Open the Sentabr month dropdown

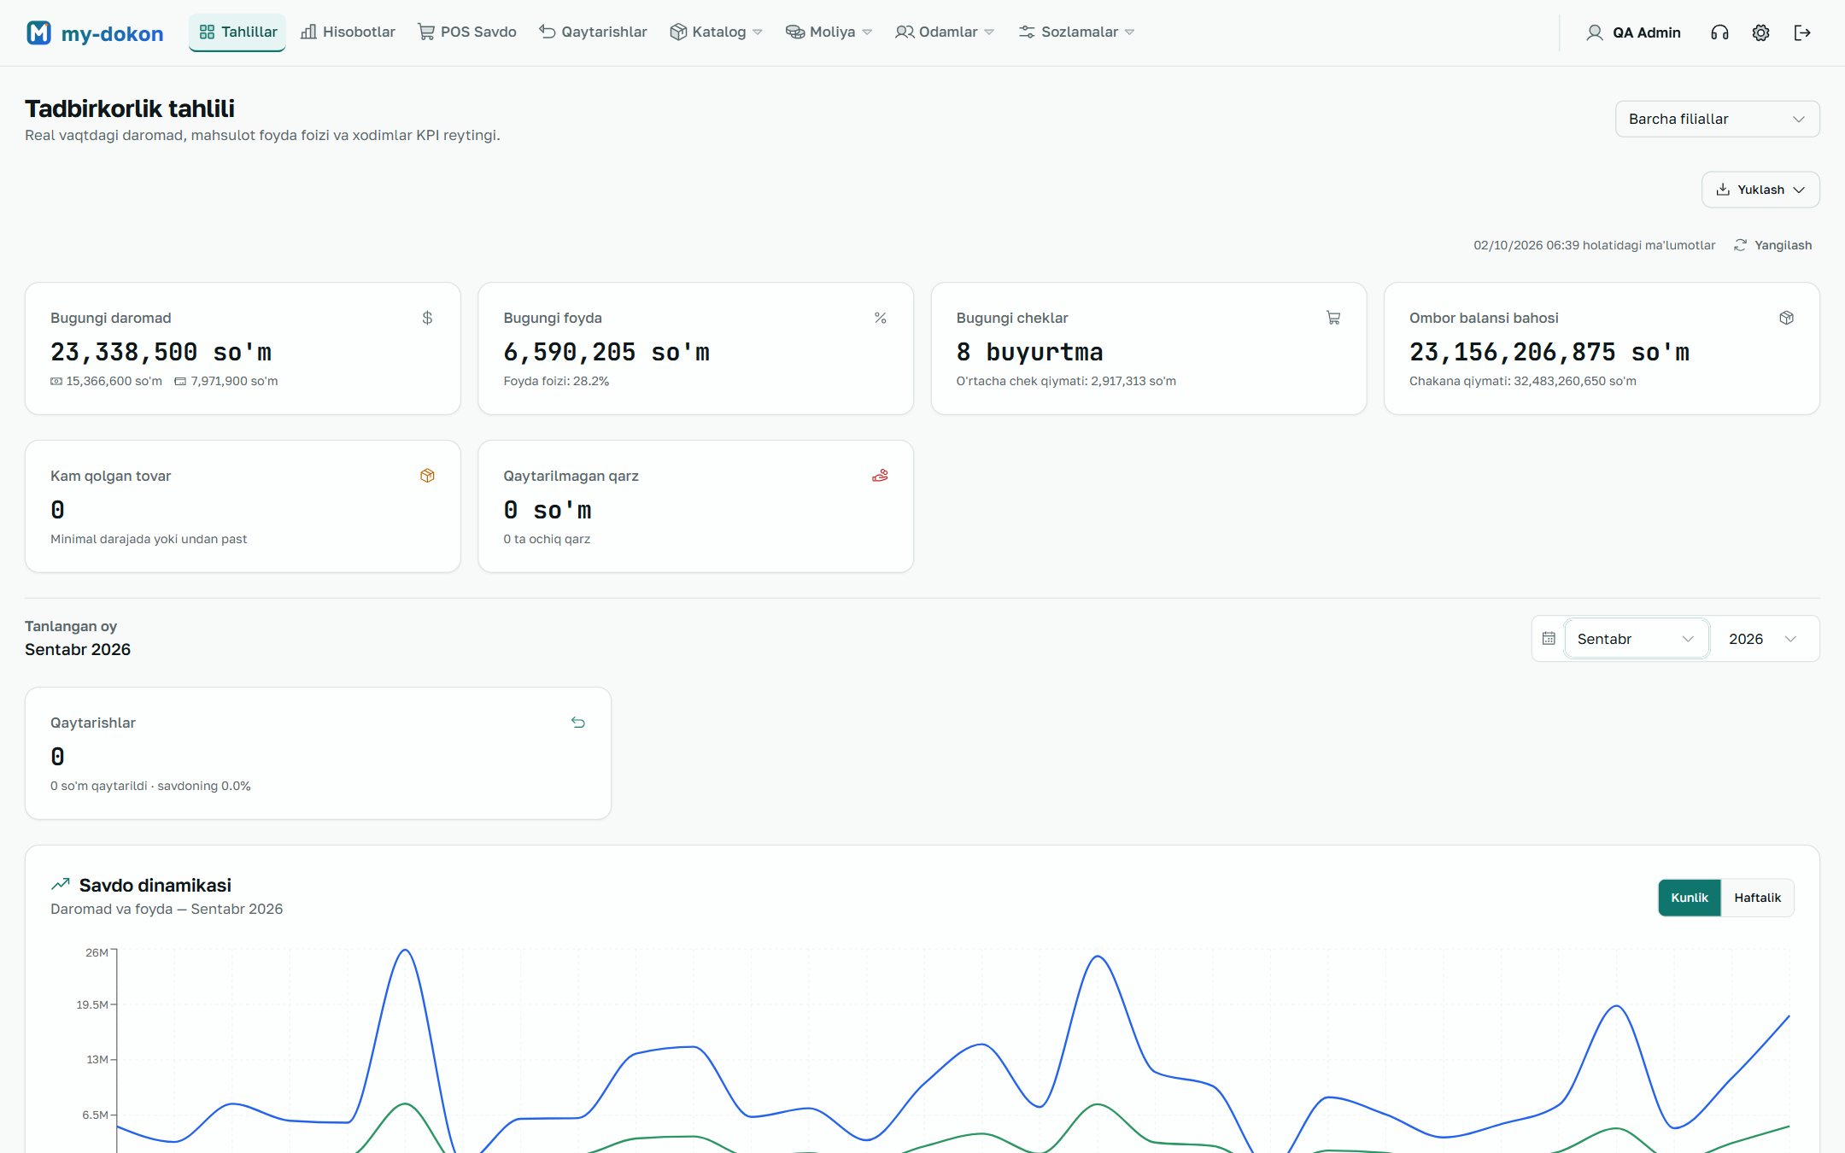coord(1636,639)
